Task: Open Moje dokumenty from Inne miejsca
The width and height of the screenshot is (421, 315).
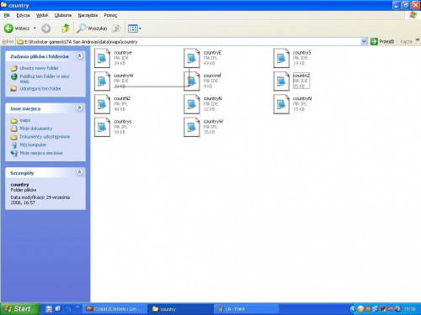Action: pyautogui.click(x=36, y=129)
